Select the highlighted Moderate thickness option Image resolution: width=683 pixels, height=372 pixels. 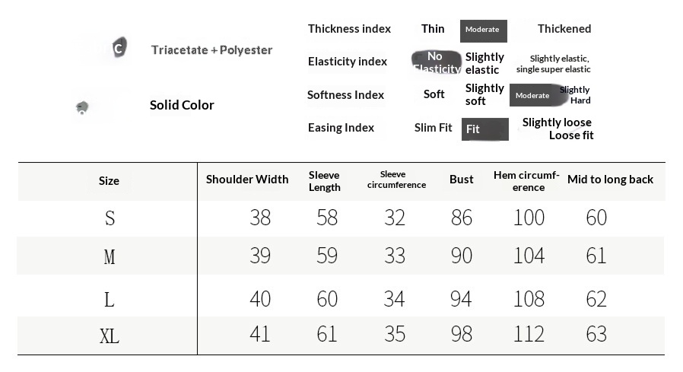coord(484,31)
